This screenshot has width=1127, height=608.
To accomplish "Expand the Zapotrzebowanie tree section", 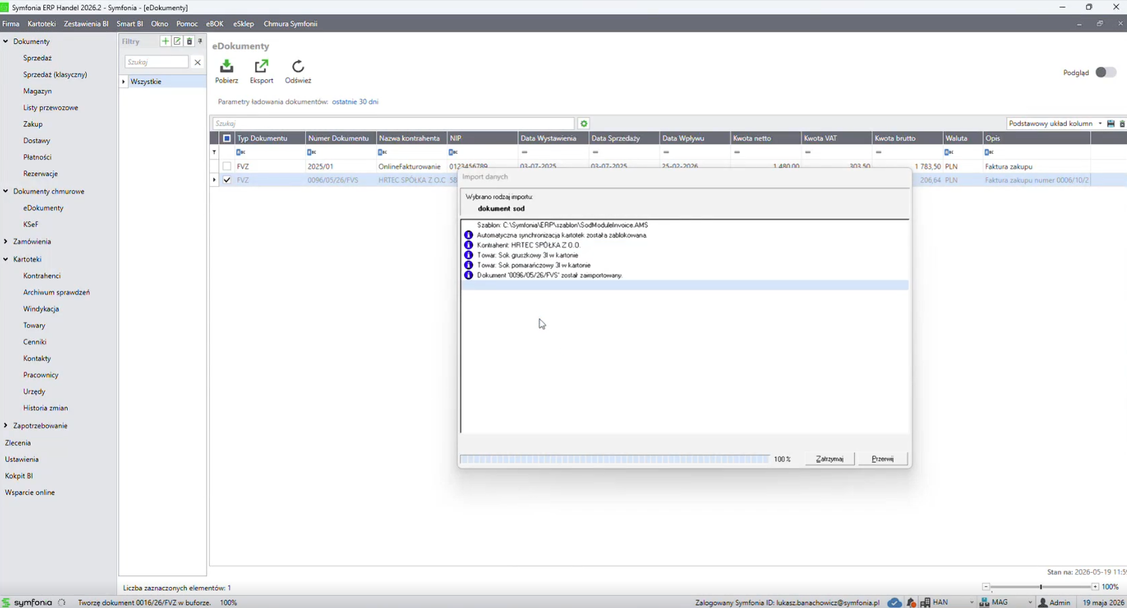I will pyautogui.click(x=6, y=425).
